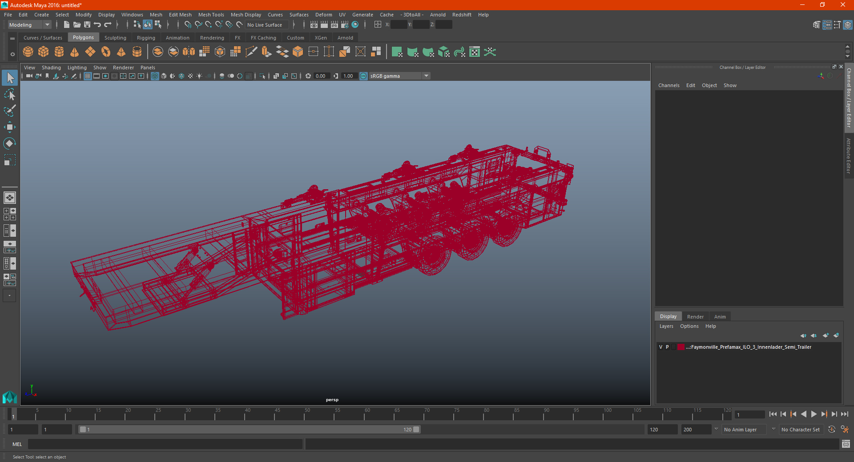Open viewport Panels menu

pyautogui.click(x=148, y=68)
